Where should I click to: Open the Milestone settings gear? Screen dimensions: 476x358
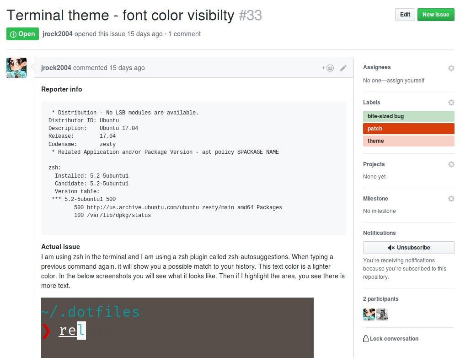[451, 199]
